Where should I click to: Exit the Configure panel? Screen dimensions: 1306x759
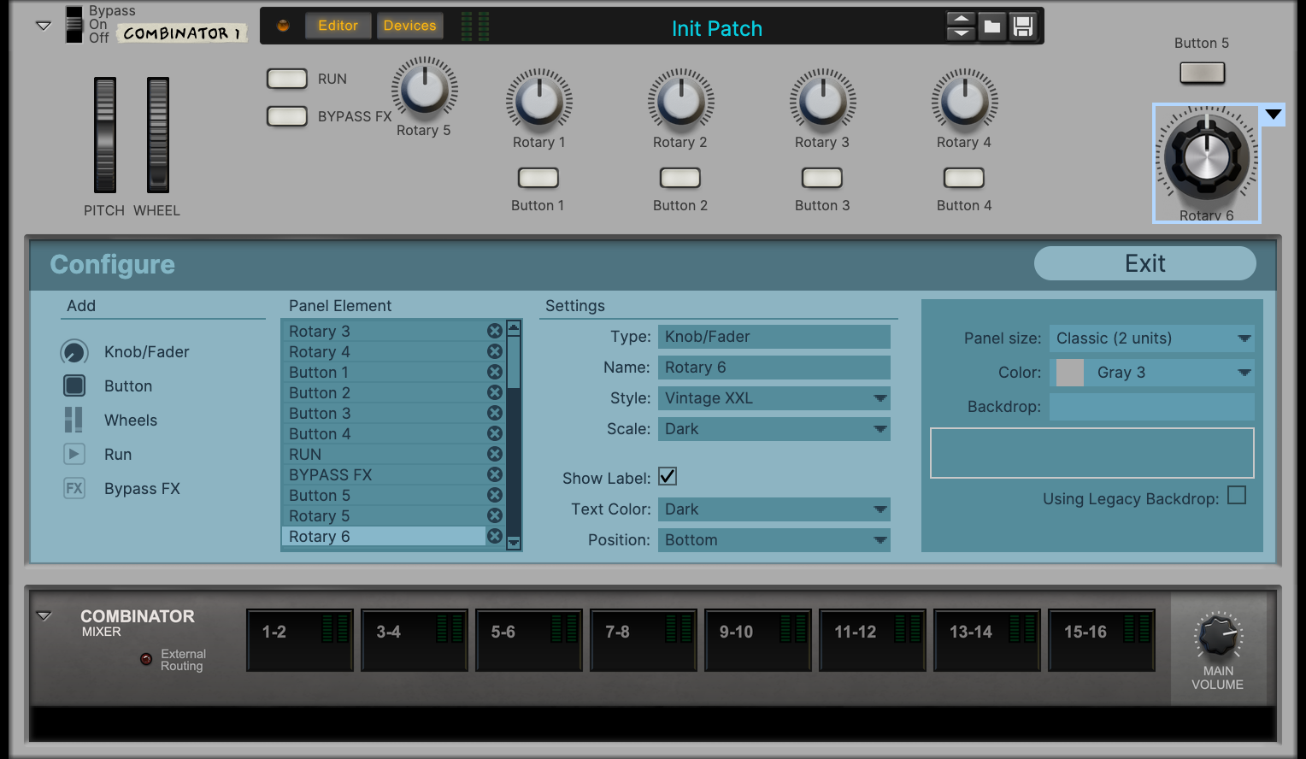[x=1144, y=263]
